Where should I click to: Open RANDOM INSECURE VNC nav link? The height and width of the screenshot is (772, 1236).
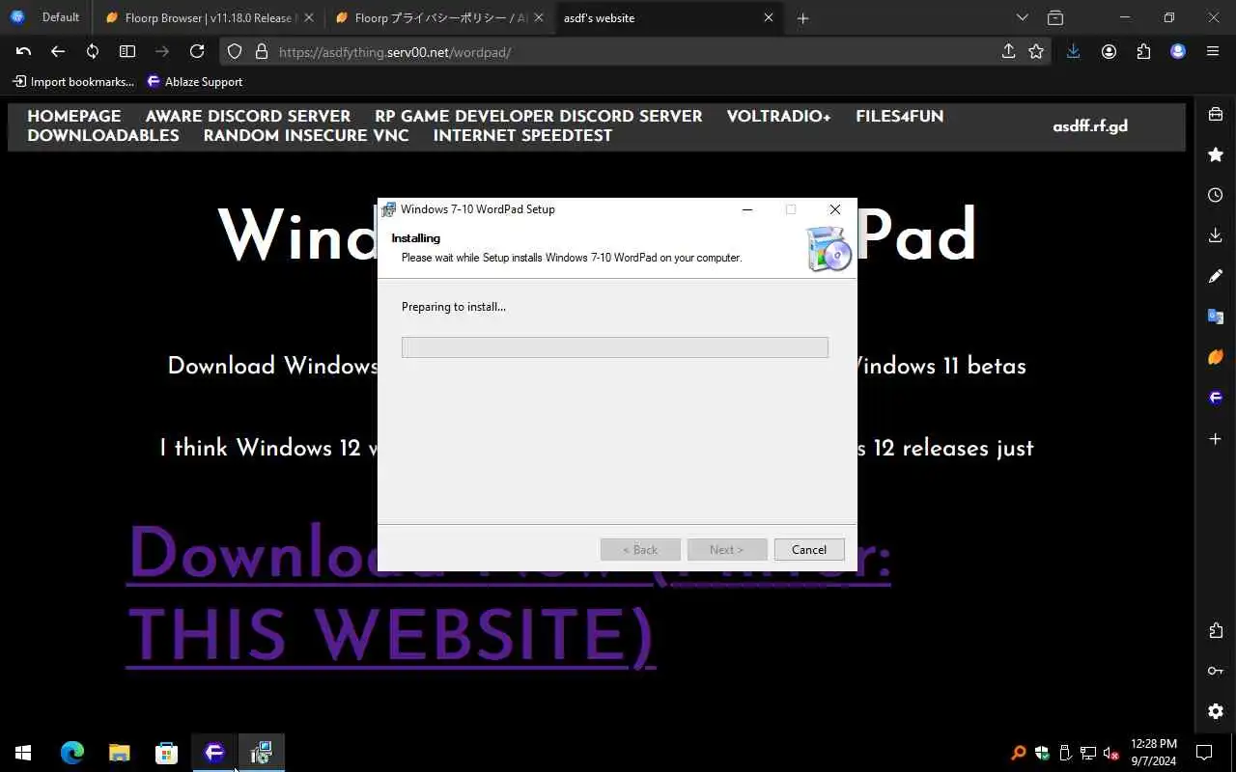(x=306, y=135)
